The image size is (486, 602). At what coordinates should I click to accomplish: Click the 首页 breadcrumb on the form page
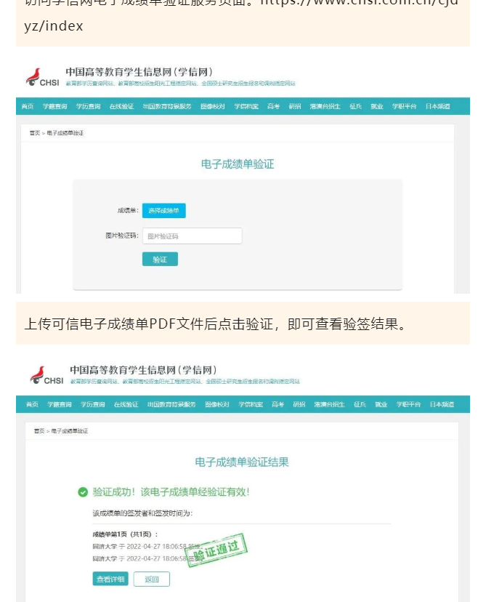(x=35, y=133)
